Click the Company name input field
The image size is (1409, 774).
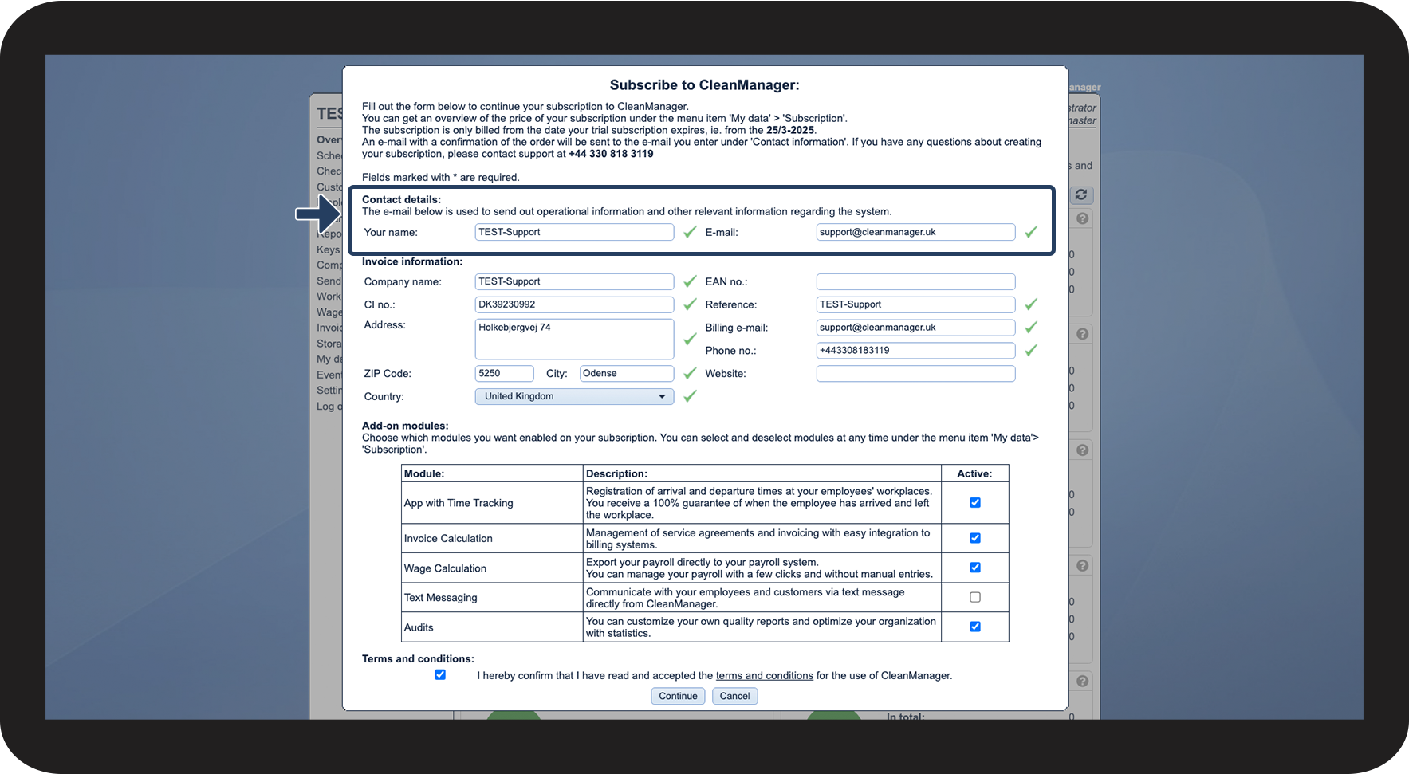tap(574, 281)
